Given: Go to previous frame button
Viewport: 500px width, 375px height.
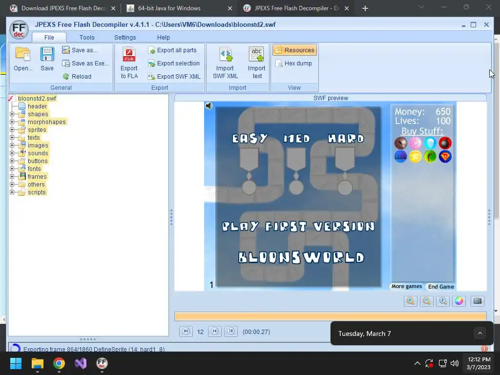Looking at the screenshot, I should pos(186,332).
